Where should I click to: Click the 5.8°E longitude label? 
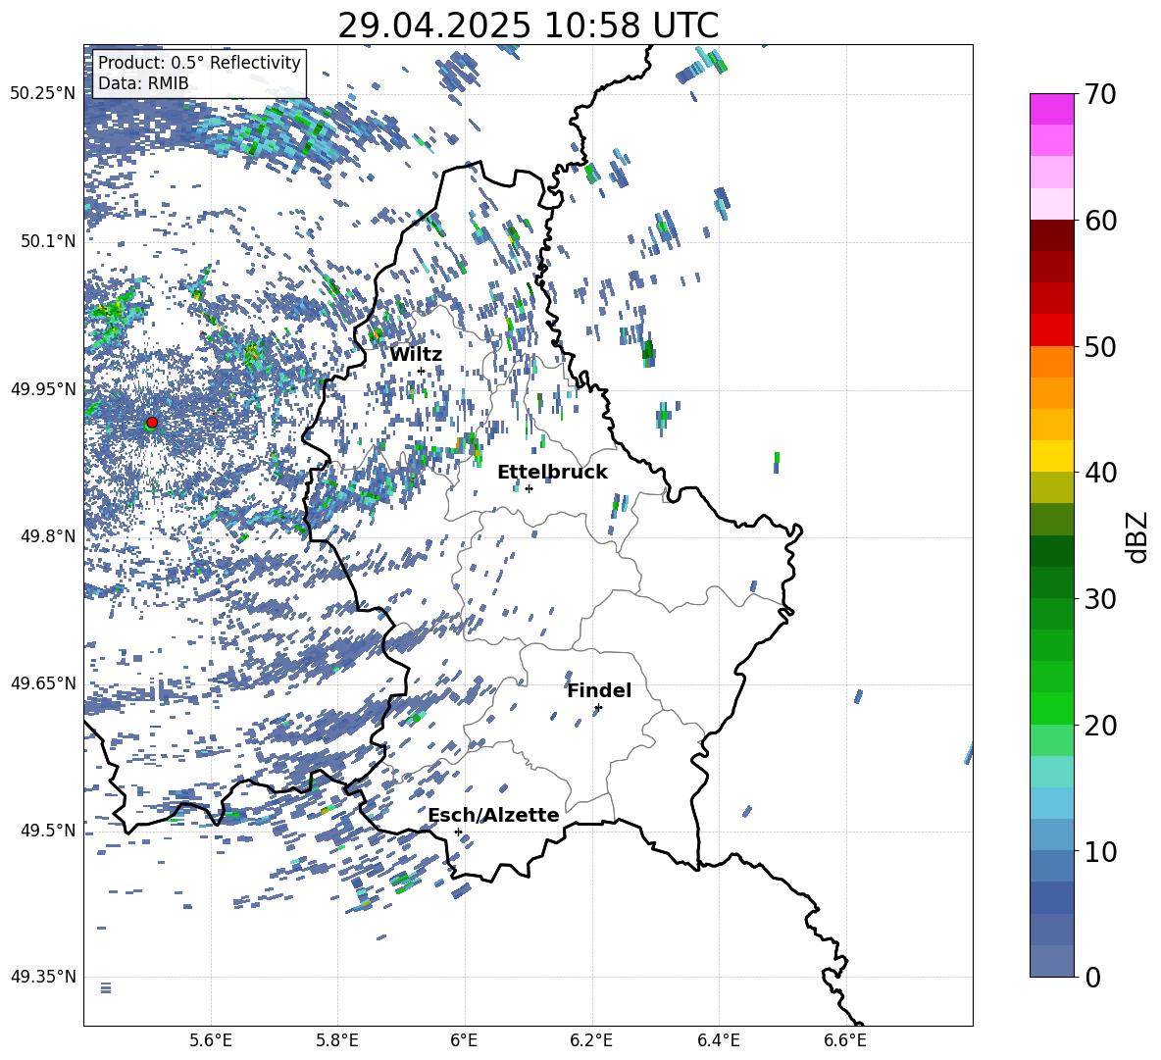(x=337, y=1040)
